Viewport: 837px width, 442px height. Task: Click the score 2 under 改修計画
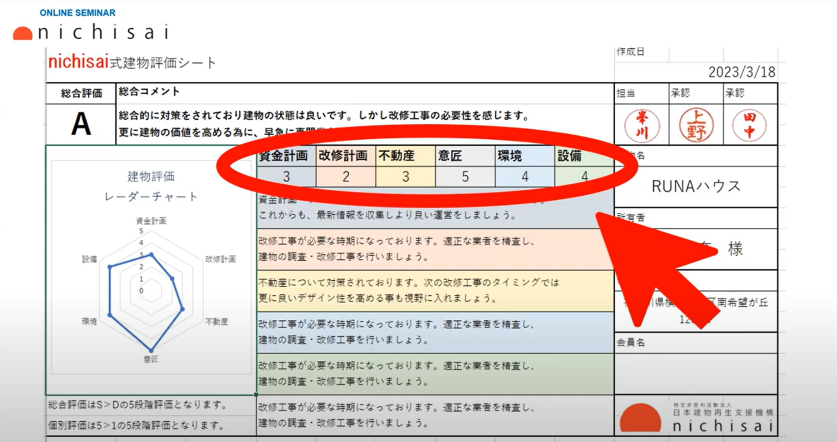(x=345, y=177)
